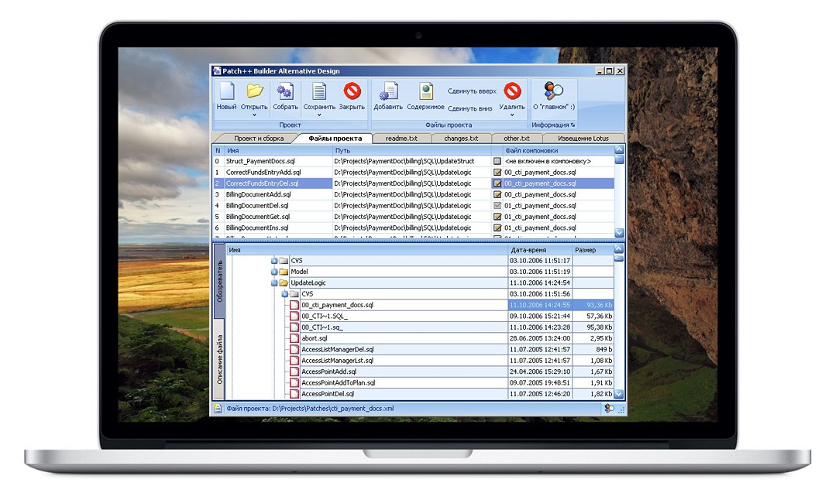Open the readme.txt tab

tap(401, 138)
